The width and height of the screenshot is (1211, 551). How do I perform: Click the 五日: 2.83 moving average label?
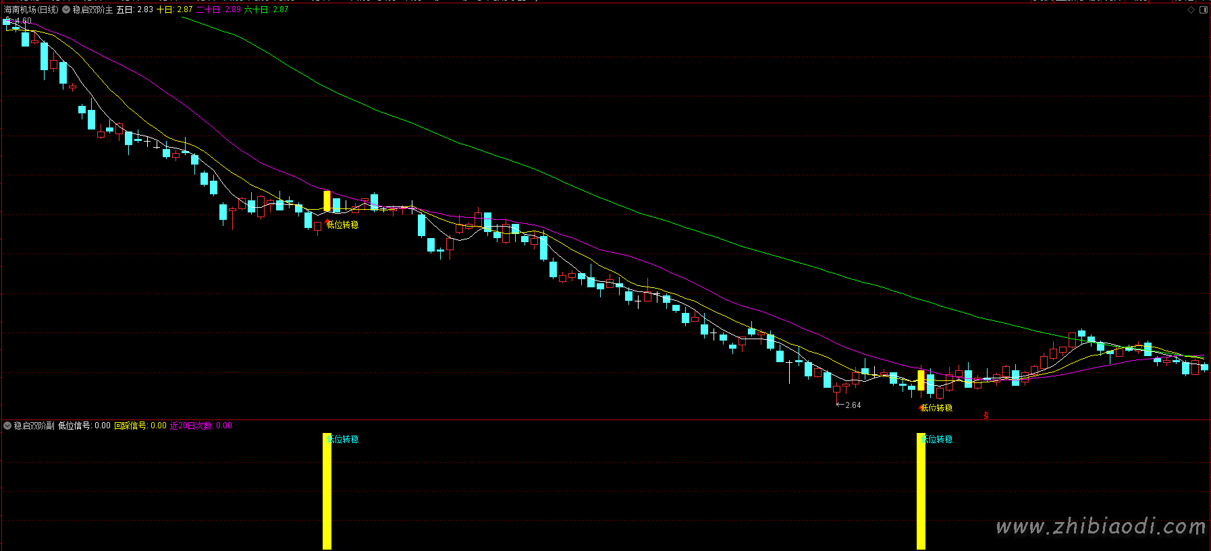135,10
